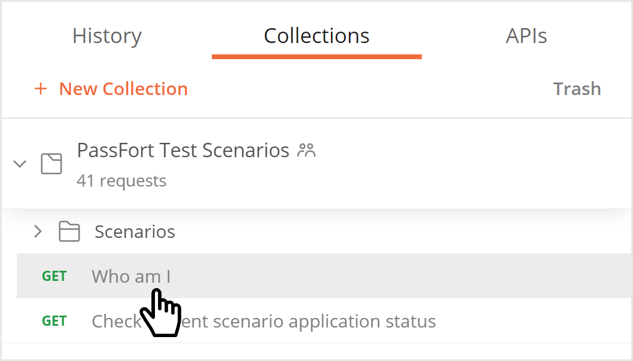Open the Trash link

(x=577, y=88)
